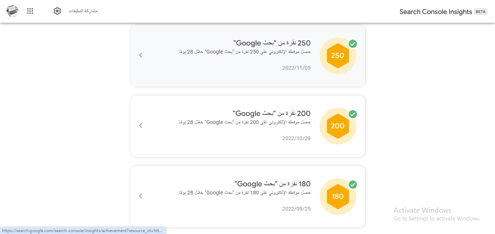Click the 2022/10/29 date text
The image size is (495, 234).
tap(296, 138)
